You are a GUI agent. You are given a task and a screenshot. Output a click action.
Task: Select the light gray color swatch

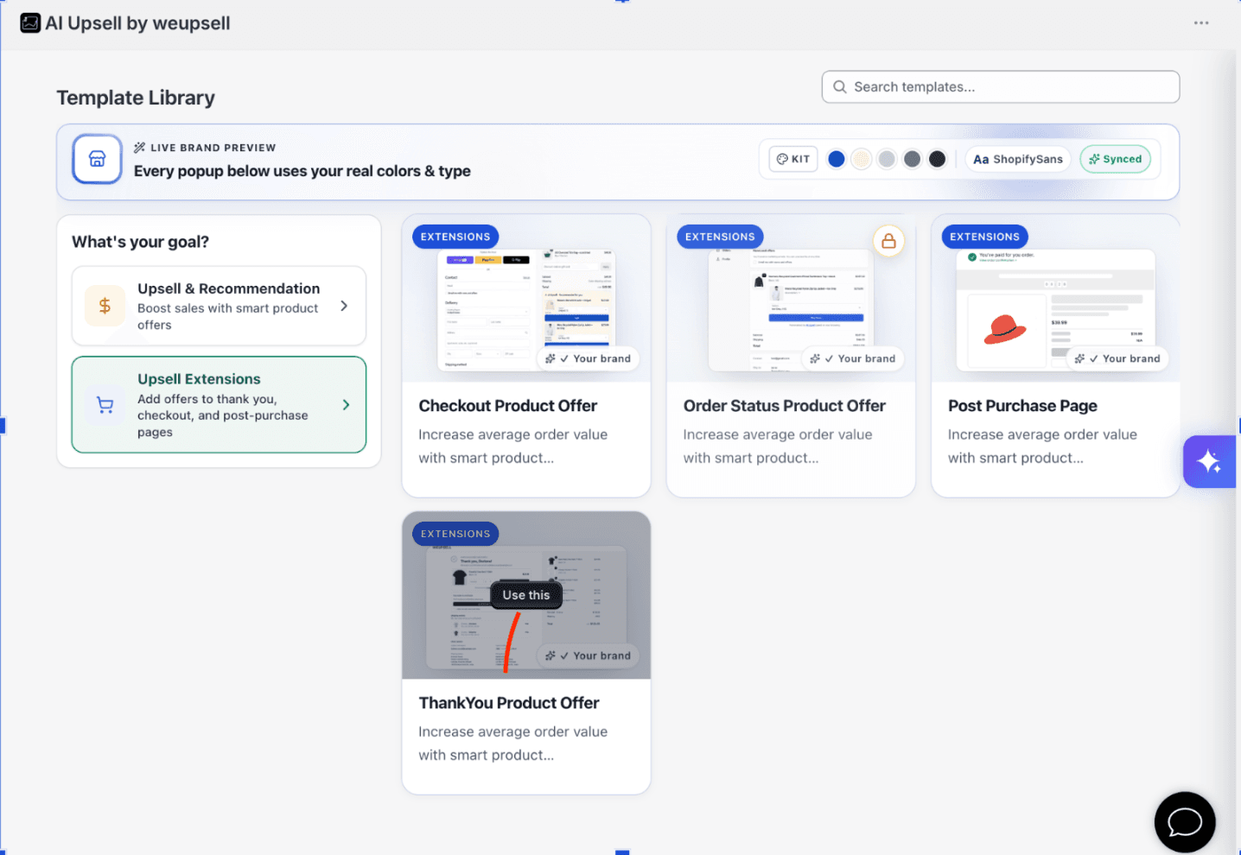[887, 159]
